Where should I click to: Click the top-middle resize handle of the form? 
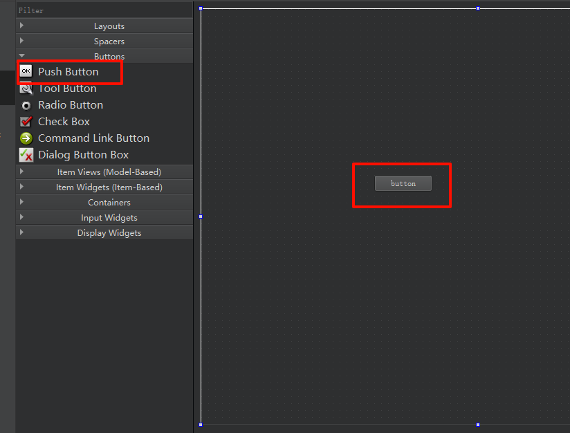click(477, 9)
